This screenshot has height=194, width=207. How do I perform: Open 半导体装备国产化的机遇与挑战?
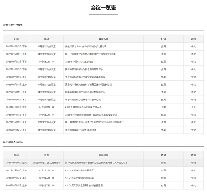(81, 130)
